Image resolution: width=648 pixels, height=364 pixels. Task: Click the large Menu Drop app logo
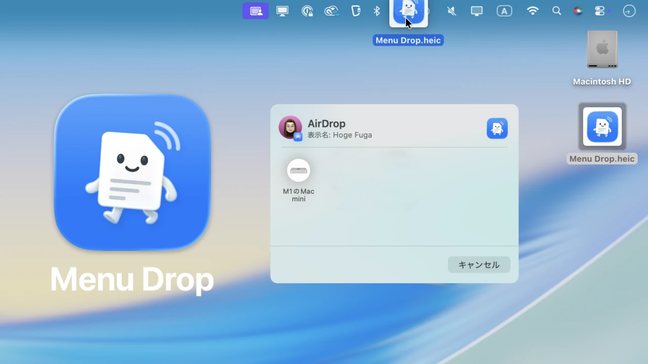pos(132,172)
